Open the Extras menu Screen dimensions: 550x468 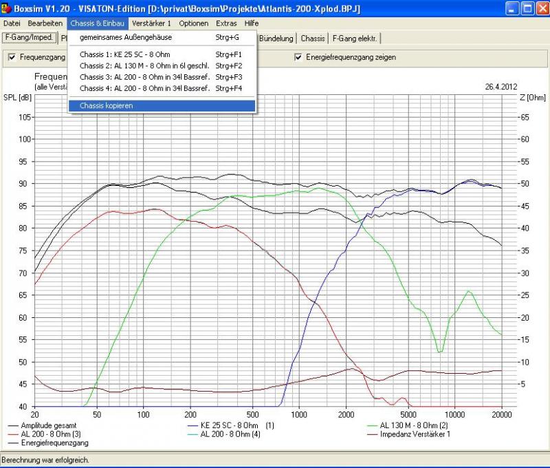tap(226, 23)
